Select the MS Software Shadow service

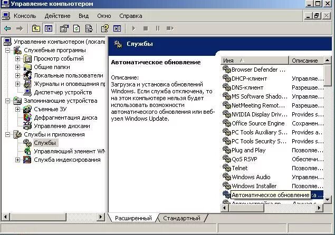click(x=260, y=96)
